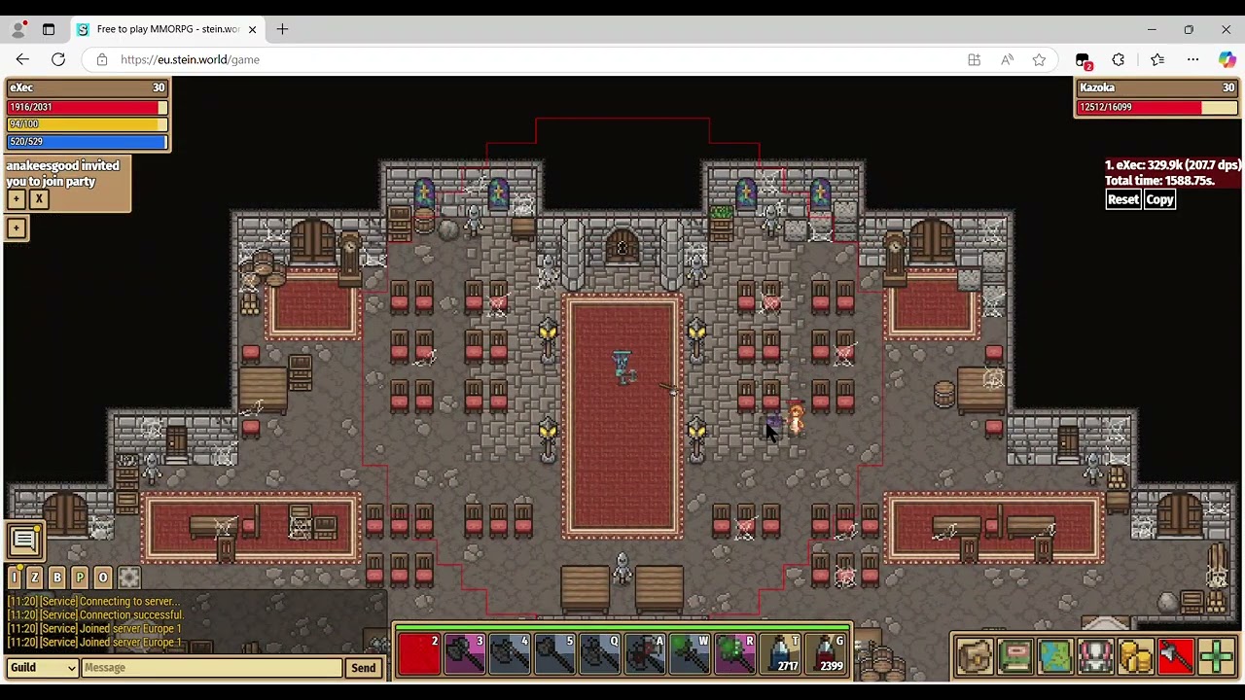
Task: Click the player health bar 1916/2031
Action: pos(88,107)
